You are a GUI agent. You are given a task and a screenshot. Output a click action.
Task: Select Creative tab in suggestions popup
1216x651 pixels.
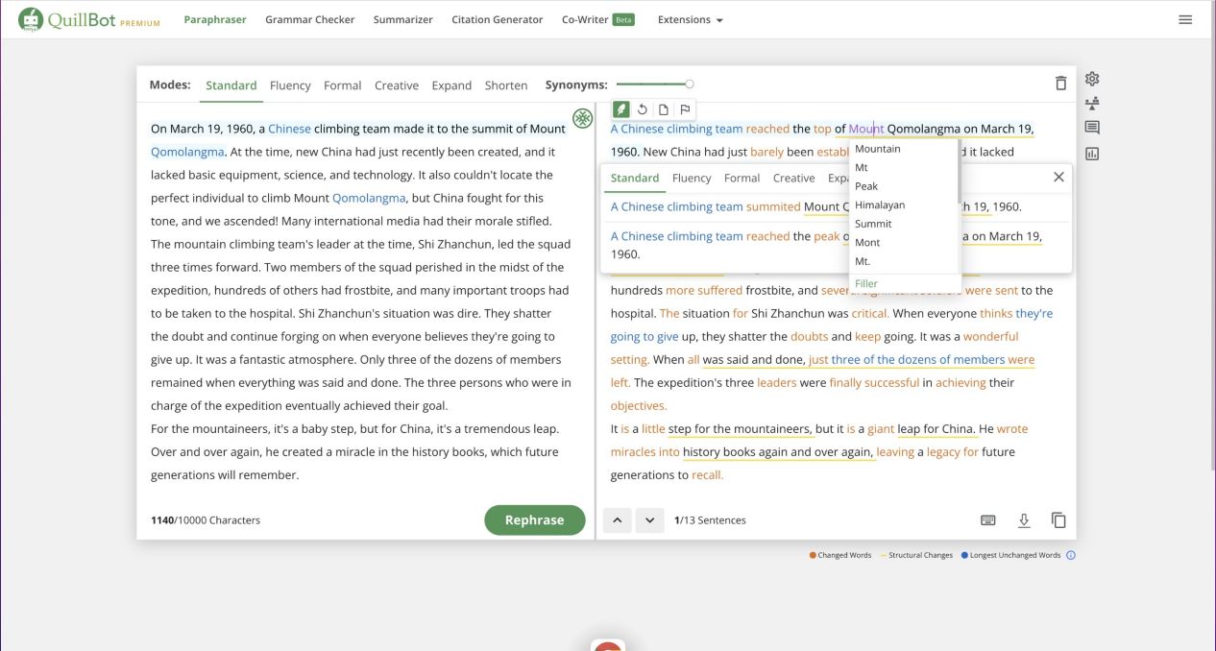pos(793,178)
